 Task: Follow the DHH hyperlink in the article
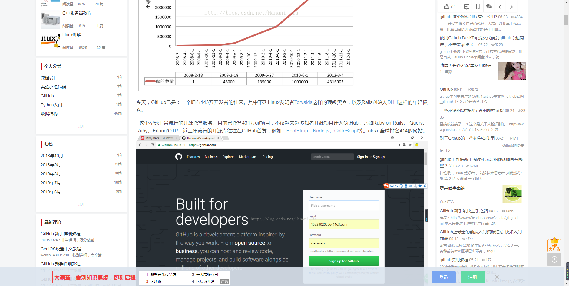(x=392, y=102)
